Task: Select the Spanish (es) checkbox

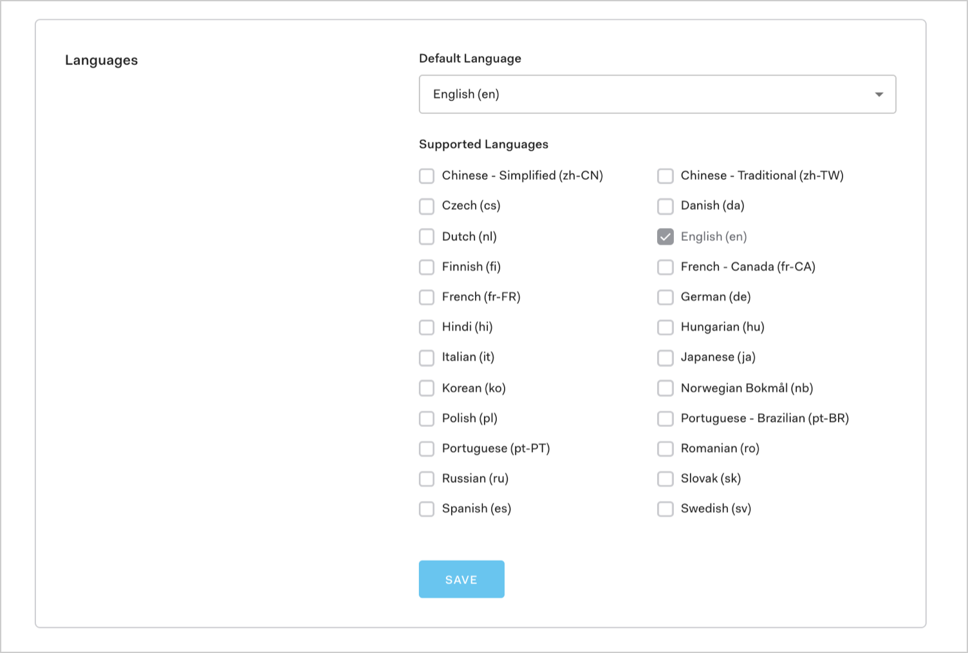Action: [427, 509]
